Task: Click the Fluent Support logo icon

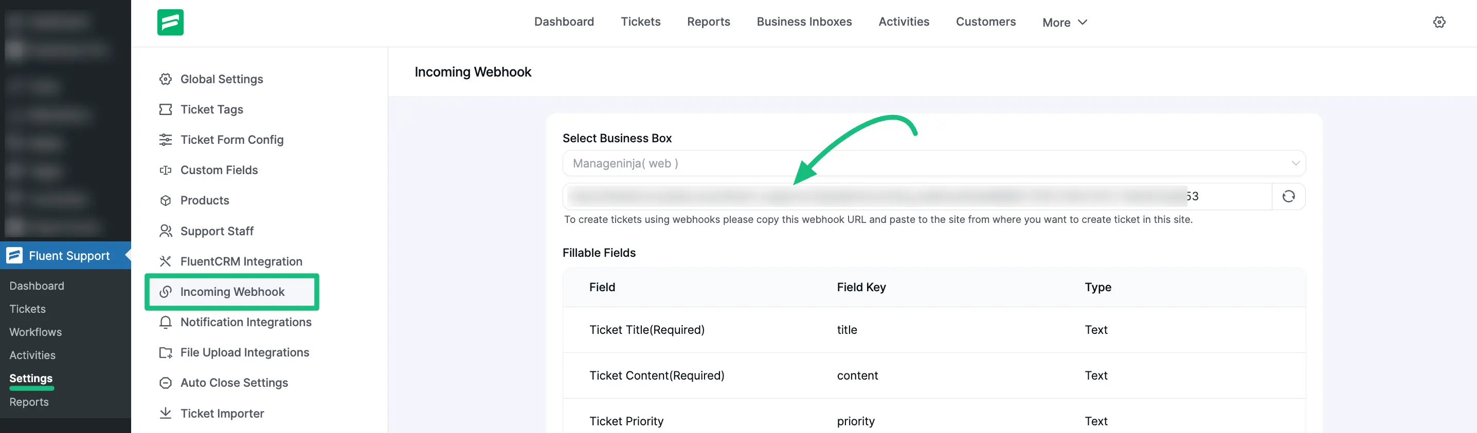Action: 170,22
